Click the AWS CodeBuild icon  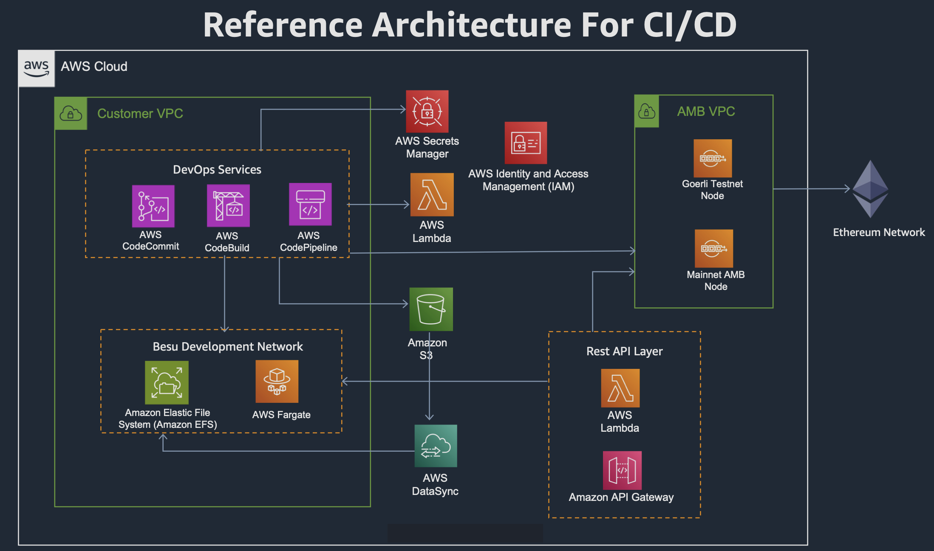click(228, 205)
